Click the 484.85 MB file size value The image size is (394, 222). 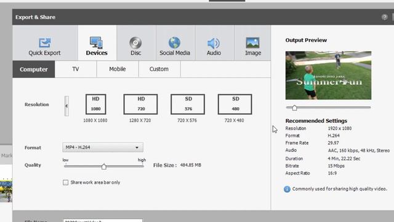tap(190, 165)
